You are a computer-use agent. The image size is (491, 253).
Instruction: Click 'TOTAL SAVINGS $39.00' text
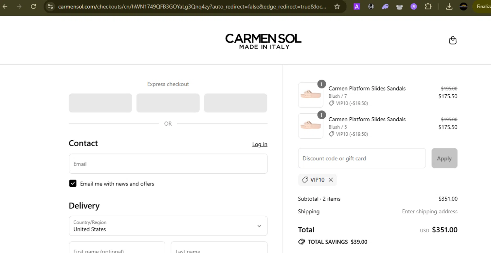pos(337,242)
